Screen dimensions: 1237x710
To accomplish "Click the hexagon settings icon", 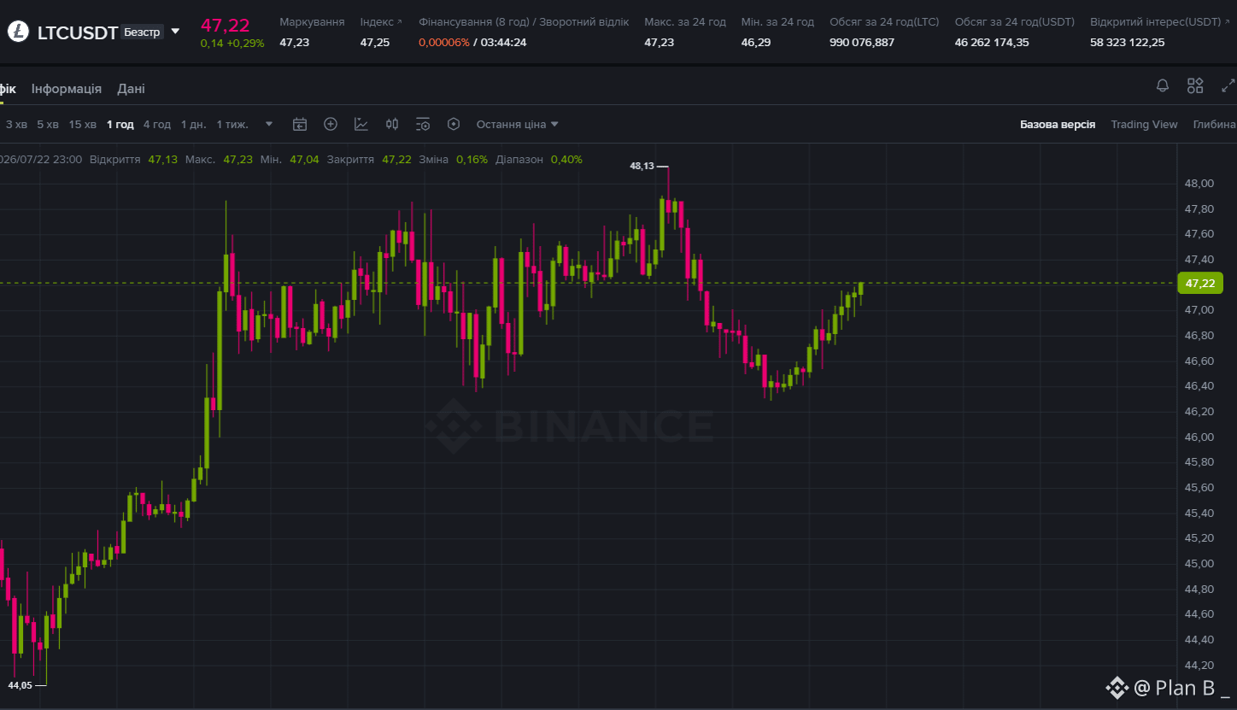I will coord(454,124).
